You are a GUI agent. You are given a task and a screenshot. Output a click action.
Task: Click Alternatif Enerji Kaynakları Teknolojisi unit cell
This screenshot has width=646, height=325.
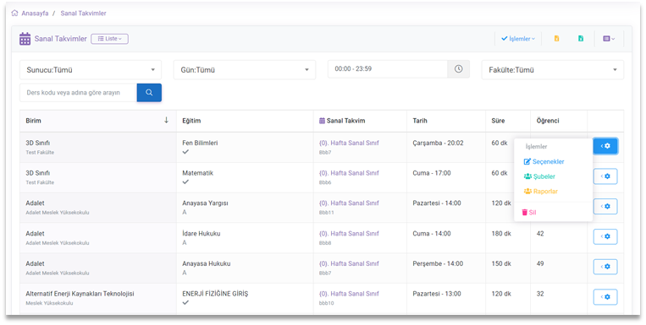click(98, 298)
